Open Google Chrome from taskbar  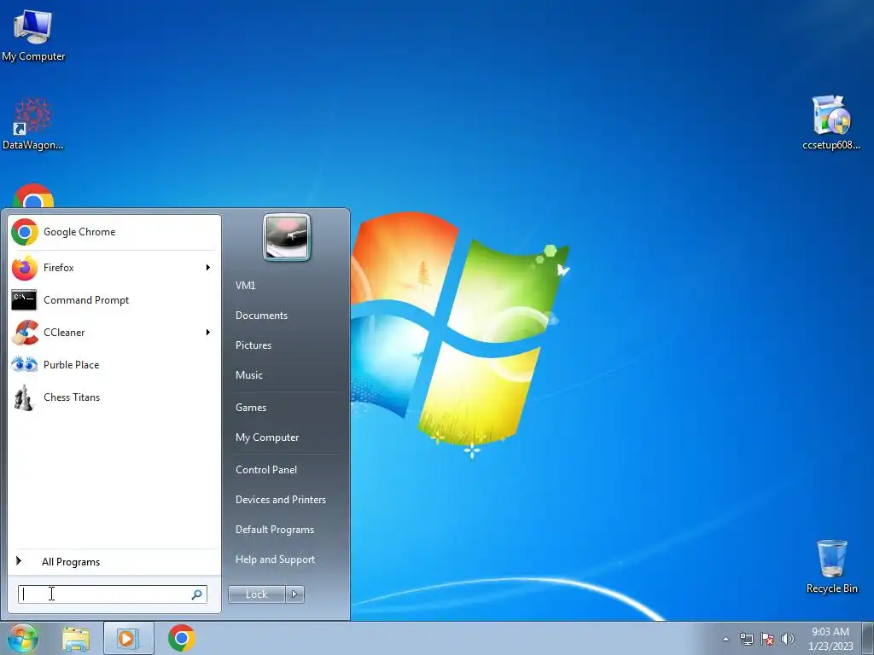pyautogui.click(x=182, y=638)
